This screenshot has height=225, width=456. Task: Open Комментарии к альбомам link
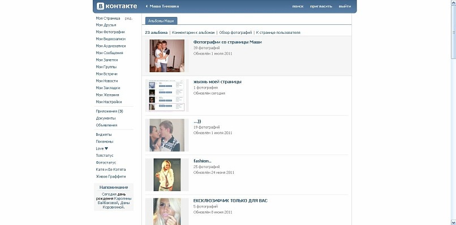[193, 33]
